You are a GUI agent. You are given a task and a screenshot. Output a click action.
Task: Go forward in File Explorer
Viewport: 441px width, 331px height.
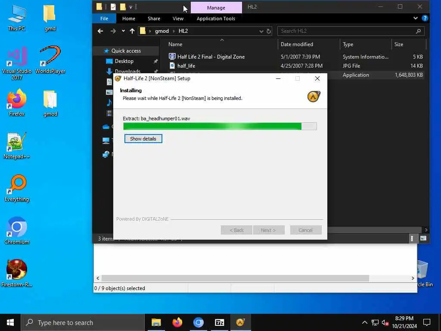coord(113,31)
